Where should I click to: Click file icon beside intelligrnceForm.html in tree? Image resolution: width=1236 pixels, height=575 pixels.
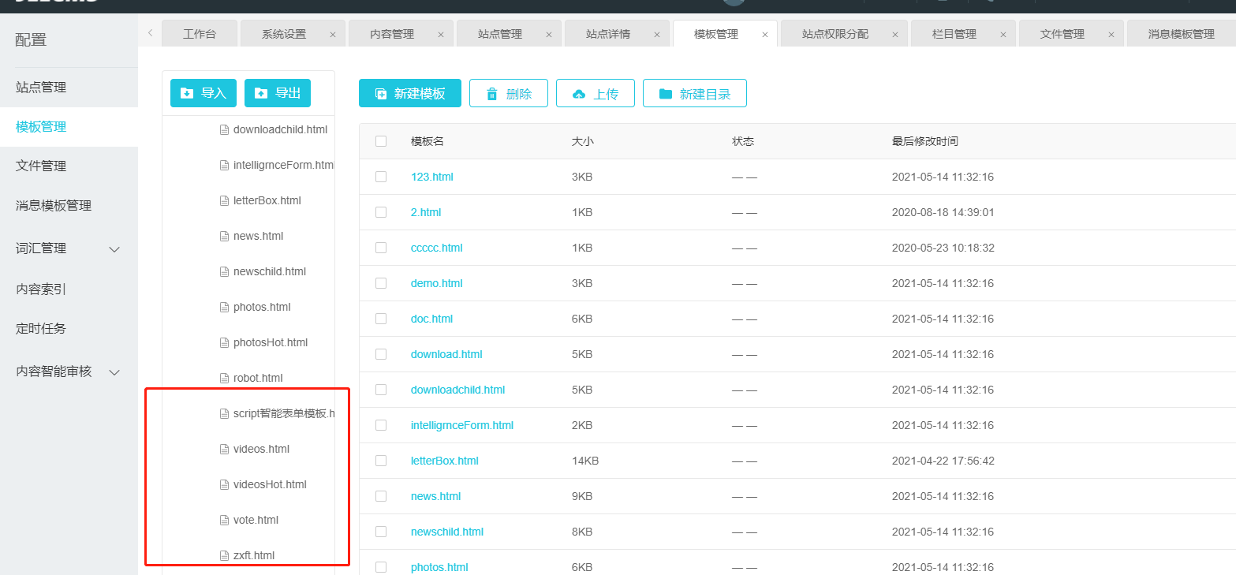[224, 165]
